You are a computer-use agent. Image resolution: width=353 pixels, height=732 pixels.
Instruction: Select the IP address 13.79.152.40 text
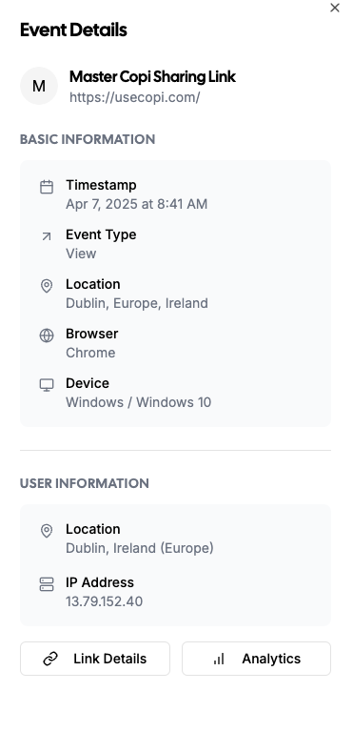click(x=104, y=601)
